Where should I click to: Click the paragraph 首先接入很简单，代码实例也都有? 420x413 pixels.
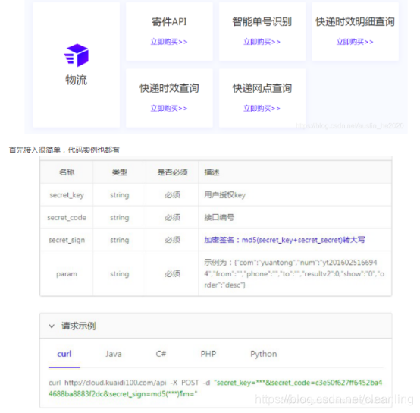(x=64, y=150)
